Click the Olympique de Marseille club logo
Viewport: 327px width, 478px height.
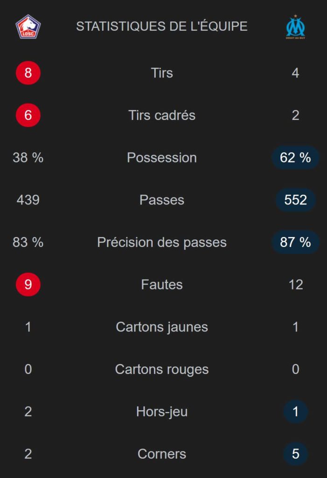click(x=295, y=27)
